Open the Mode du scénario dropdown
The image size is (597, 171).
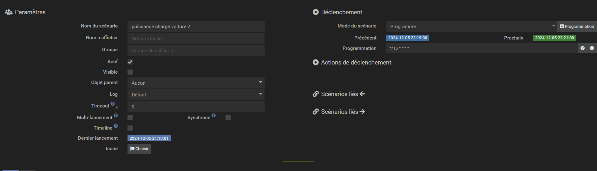point(471,27)
